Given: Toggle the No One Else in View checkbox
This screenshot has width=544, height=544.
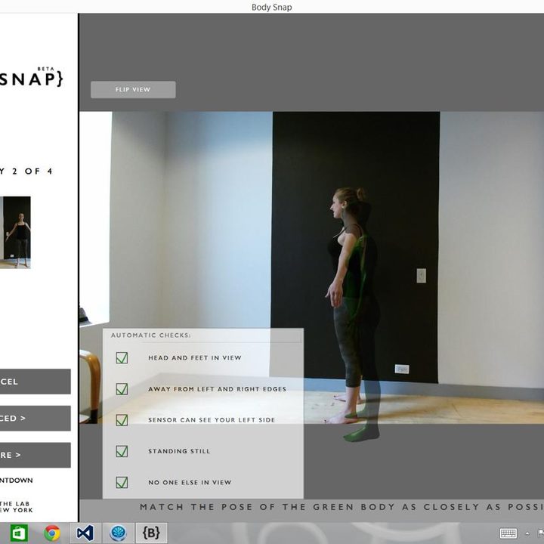Looking at the screenshot, I should click(x=122, y=482).
